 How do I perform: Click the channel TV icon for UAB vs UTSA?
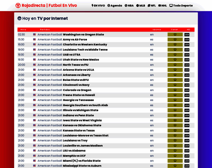coord(175,55)
